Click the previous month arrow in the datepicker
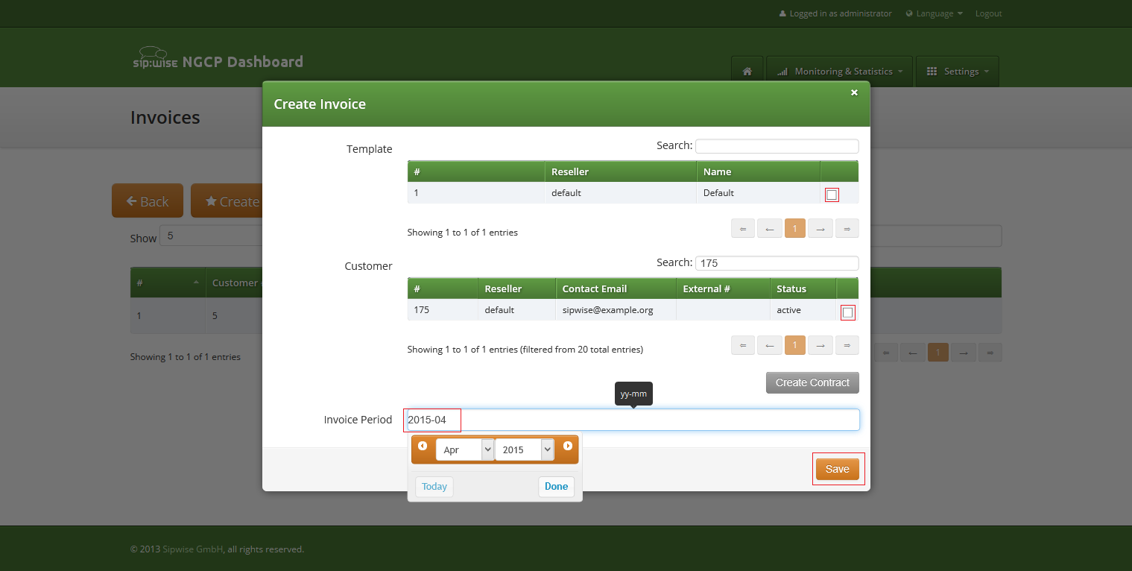This screenshot has width=1132, height=571. [x=423, y=446]
